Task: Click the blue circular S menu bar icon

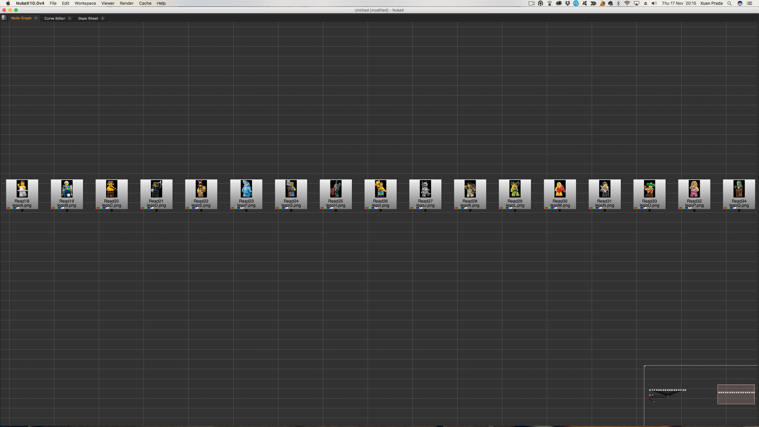Action: coord(576,3)
